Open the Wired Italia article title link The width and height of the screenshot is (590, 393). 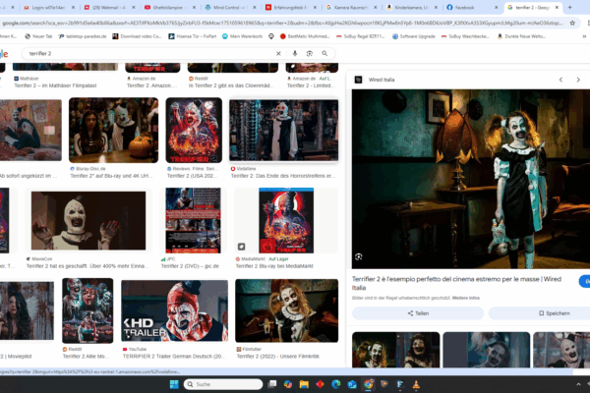pyautogui.click(x=456, y=283)
